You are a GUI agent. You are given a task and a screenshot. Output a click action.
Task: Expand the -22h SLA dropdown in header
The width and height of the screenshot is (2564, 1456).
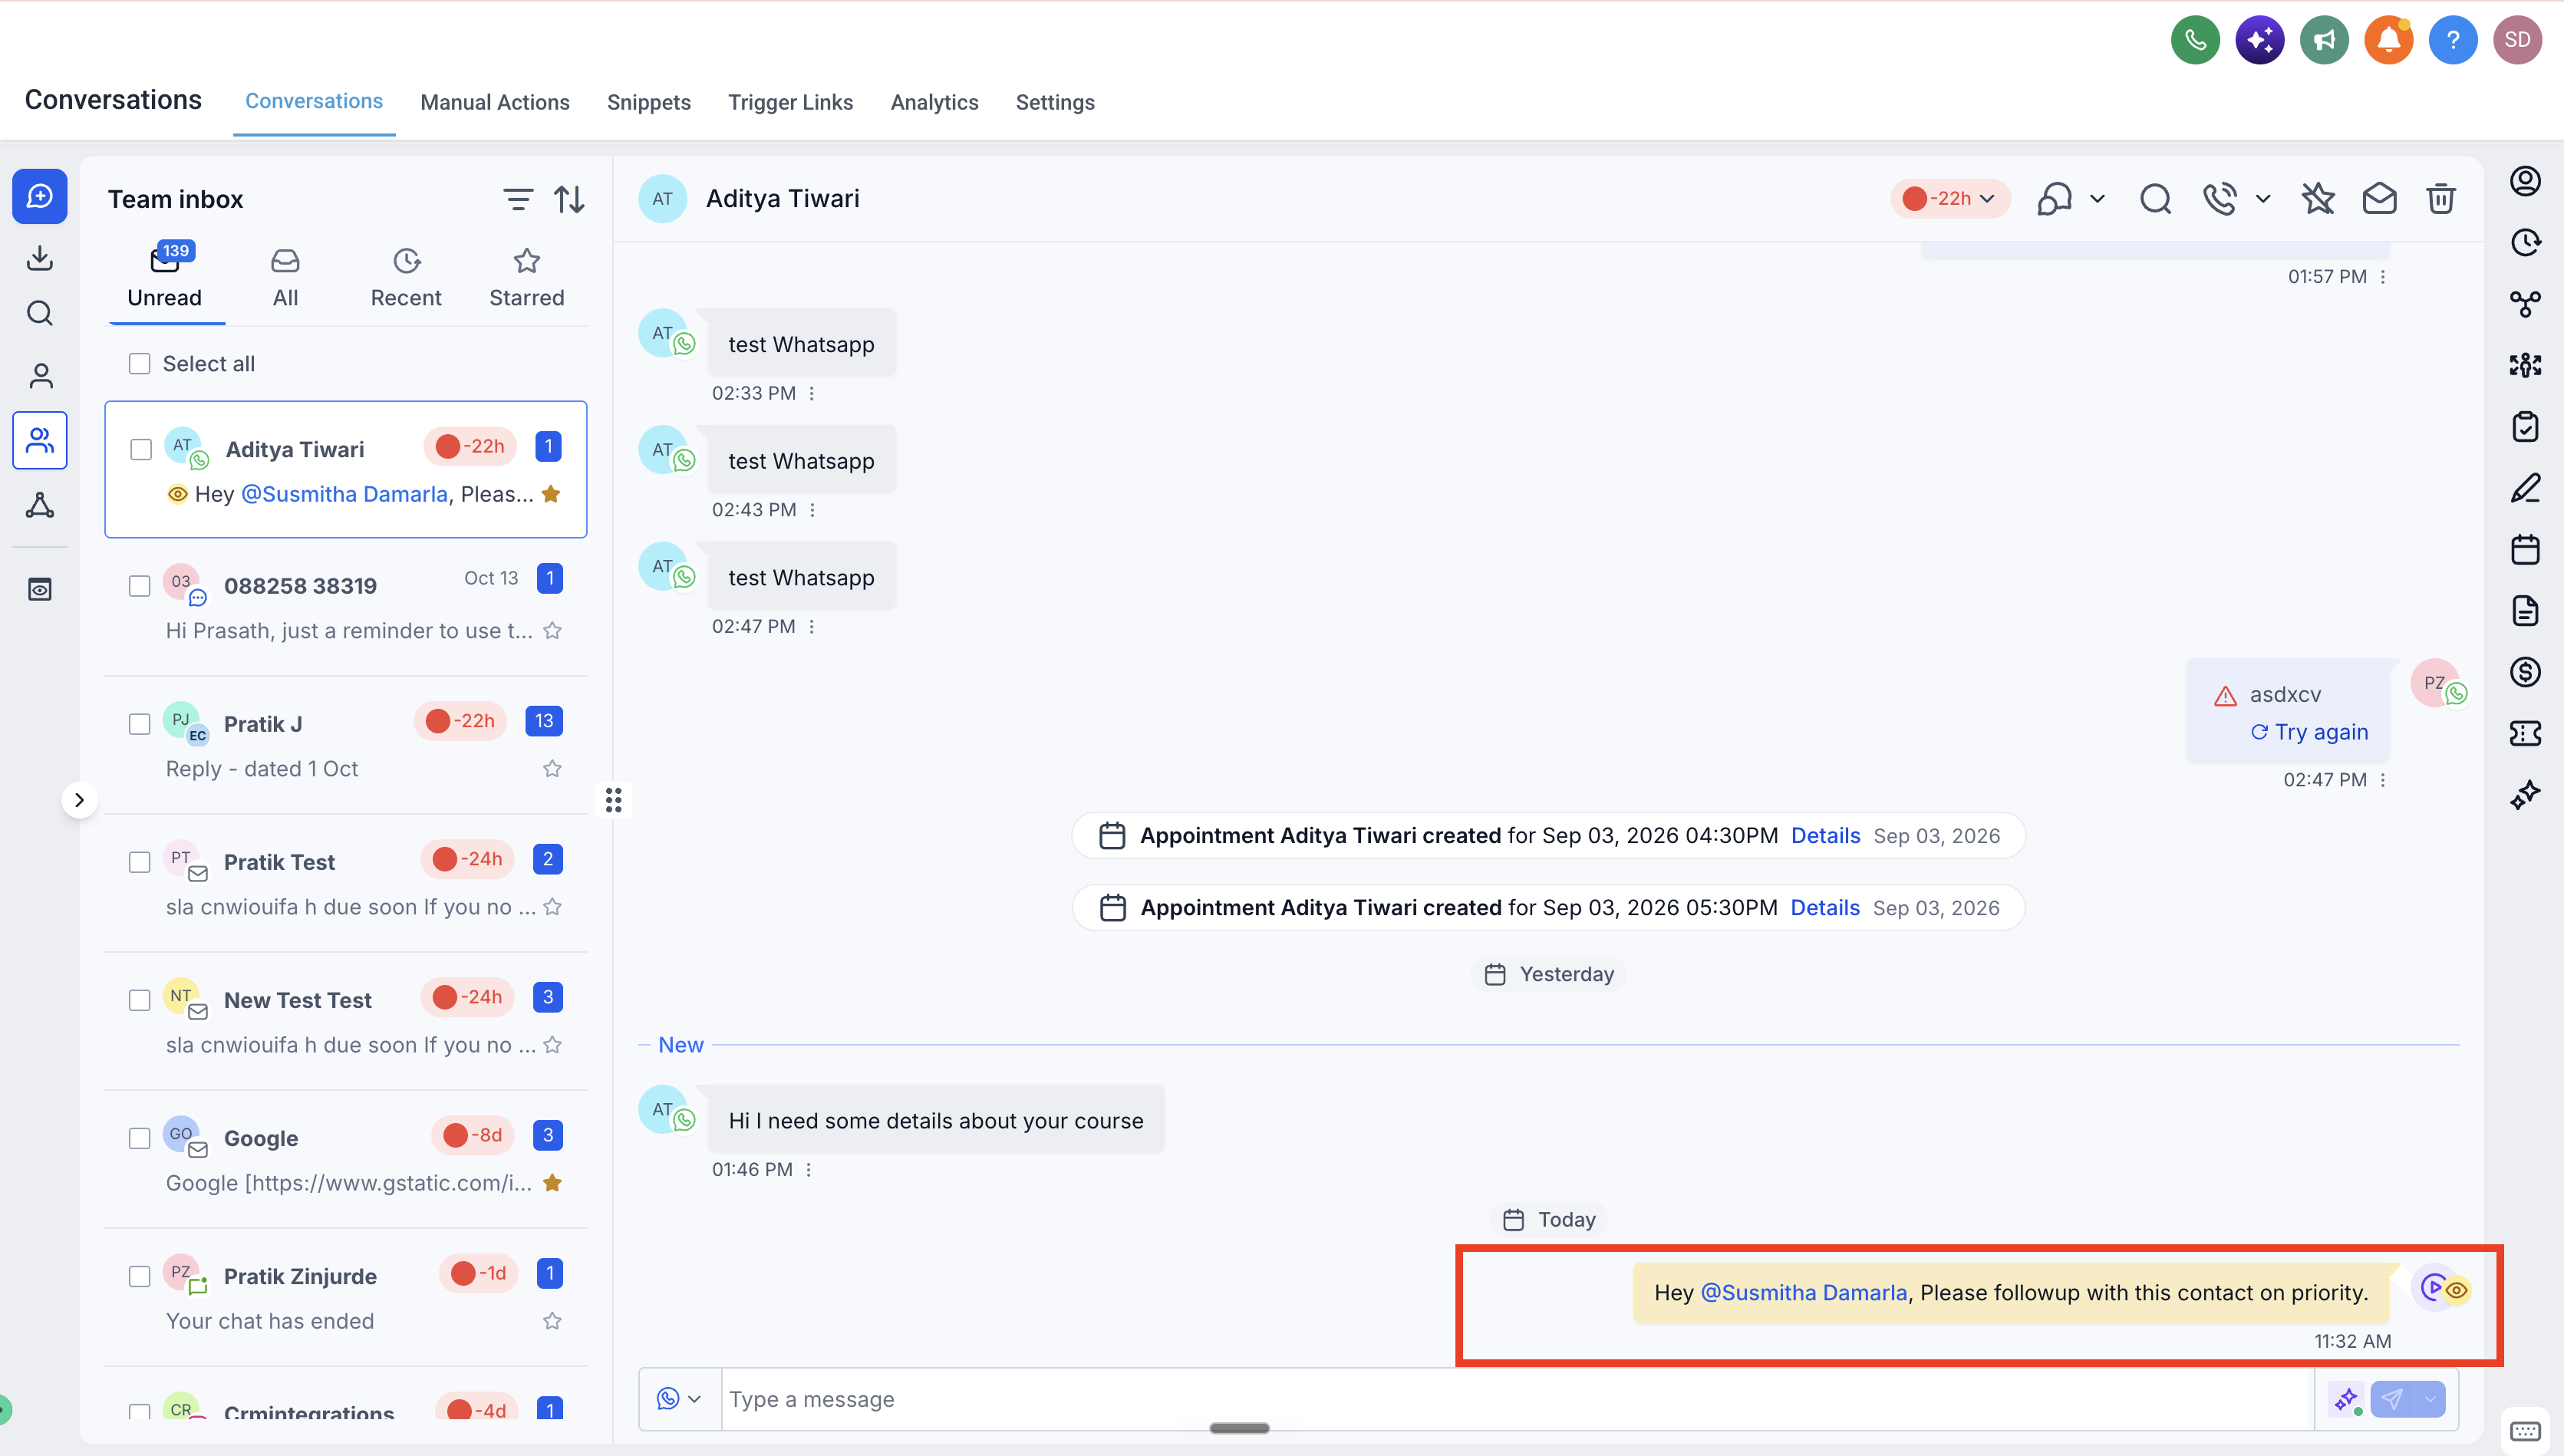1949,199
